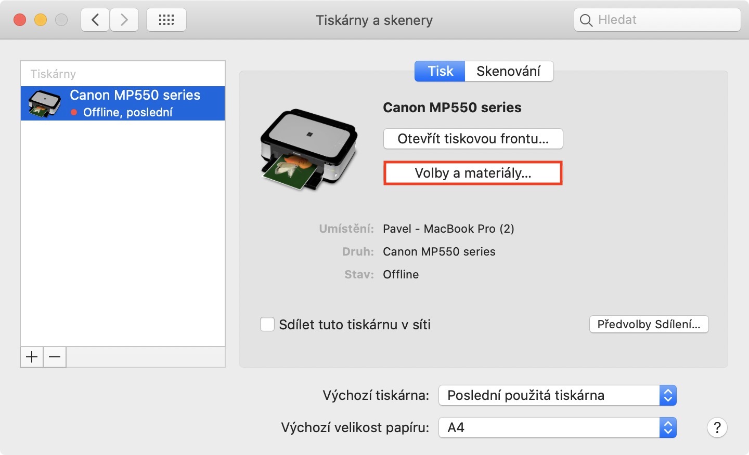Image resolution: width=749 pixels, height=455 pixels.
Task: Go back with the left chevron button
Action: click(95, 20)
